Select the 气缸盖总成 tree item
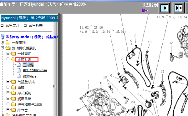 pos(26,82)
